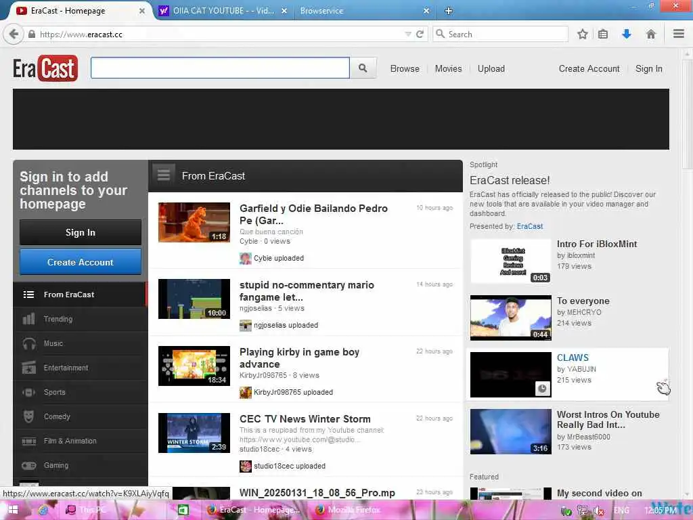Click Sign In in top header

[648, 68]
